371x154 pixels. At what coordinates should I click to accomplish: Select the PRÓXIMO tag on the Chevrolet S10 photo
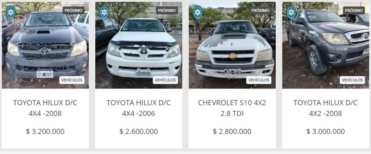tap(260, 10)
